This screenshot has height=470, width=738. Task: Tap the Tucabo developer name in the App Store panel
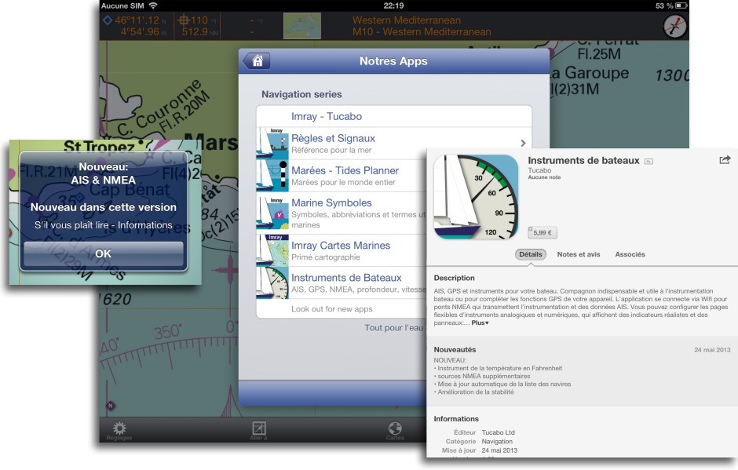tap(539, 169)
